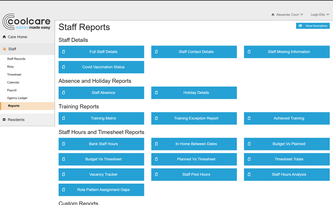Select Agency Ledger in the sidebar
Image resolution: width=333 pixels, height=205 pixels.
[17, 98]
